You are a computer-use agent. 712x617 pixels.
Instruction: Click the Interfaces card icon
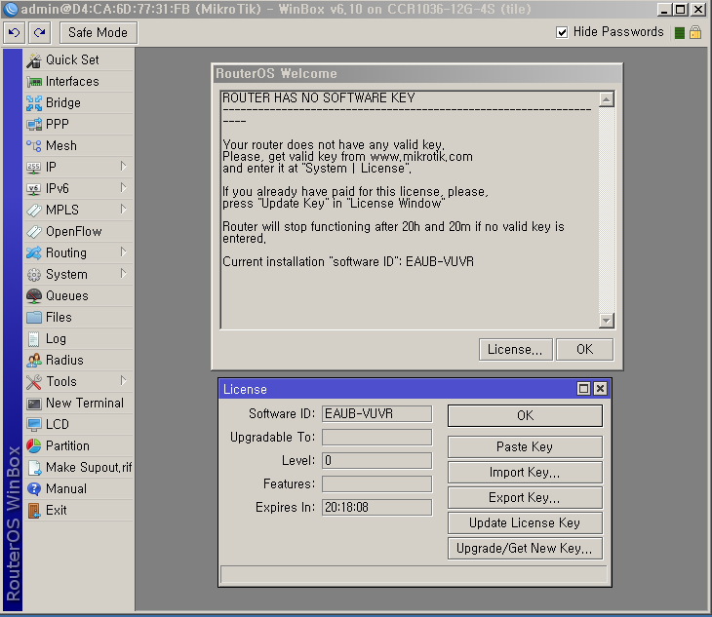click(33, 82)
